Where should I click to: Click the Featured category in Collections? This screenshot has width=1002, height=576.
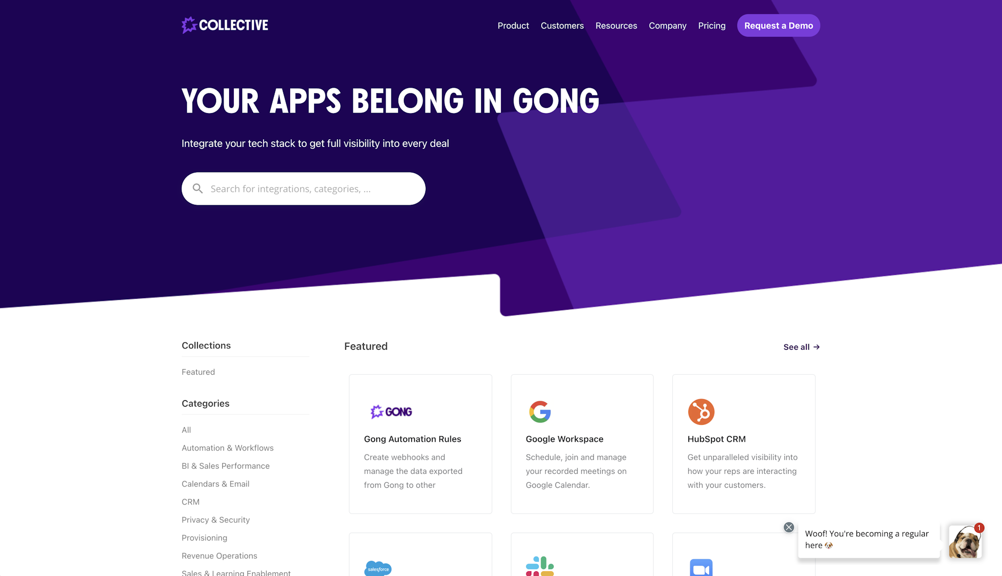point(198,371)
